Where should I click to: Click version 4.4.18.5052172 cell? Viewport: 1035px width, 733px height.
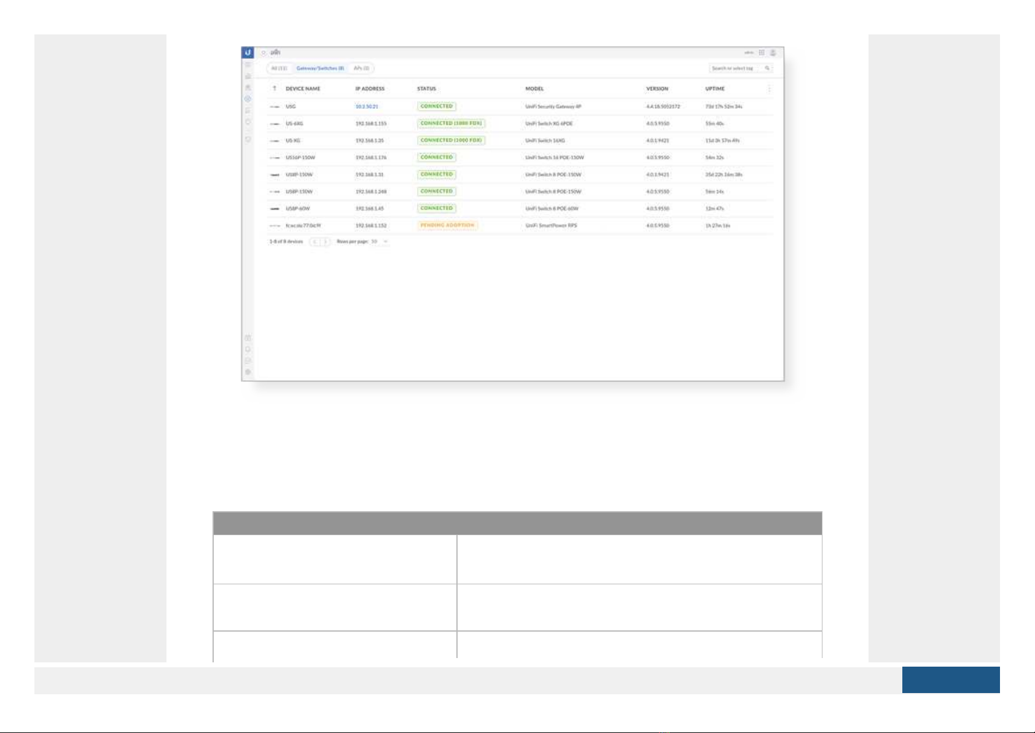pos(663,107)
